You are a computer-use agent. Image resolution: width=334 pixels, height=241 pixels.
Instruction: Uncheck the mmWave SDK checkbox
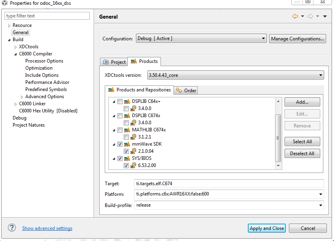pos(120,144)
